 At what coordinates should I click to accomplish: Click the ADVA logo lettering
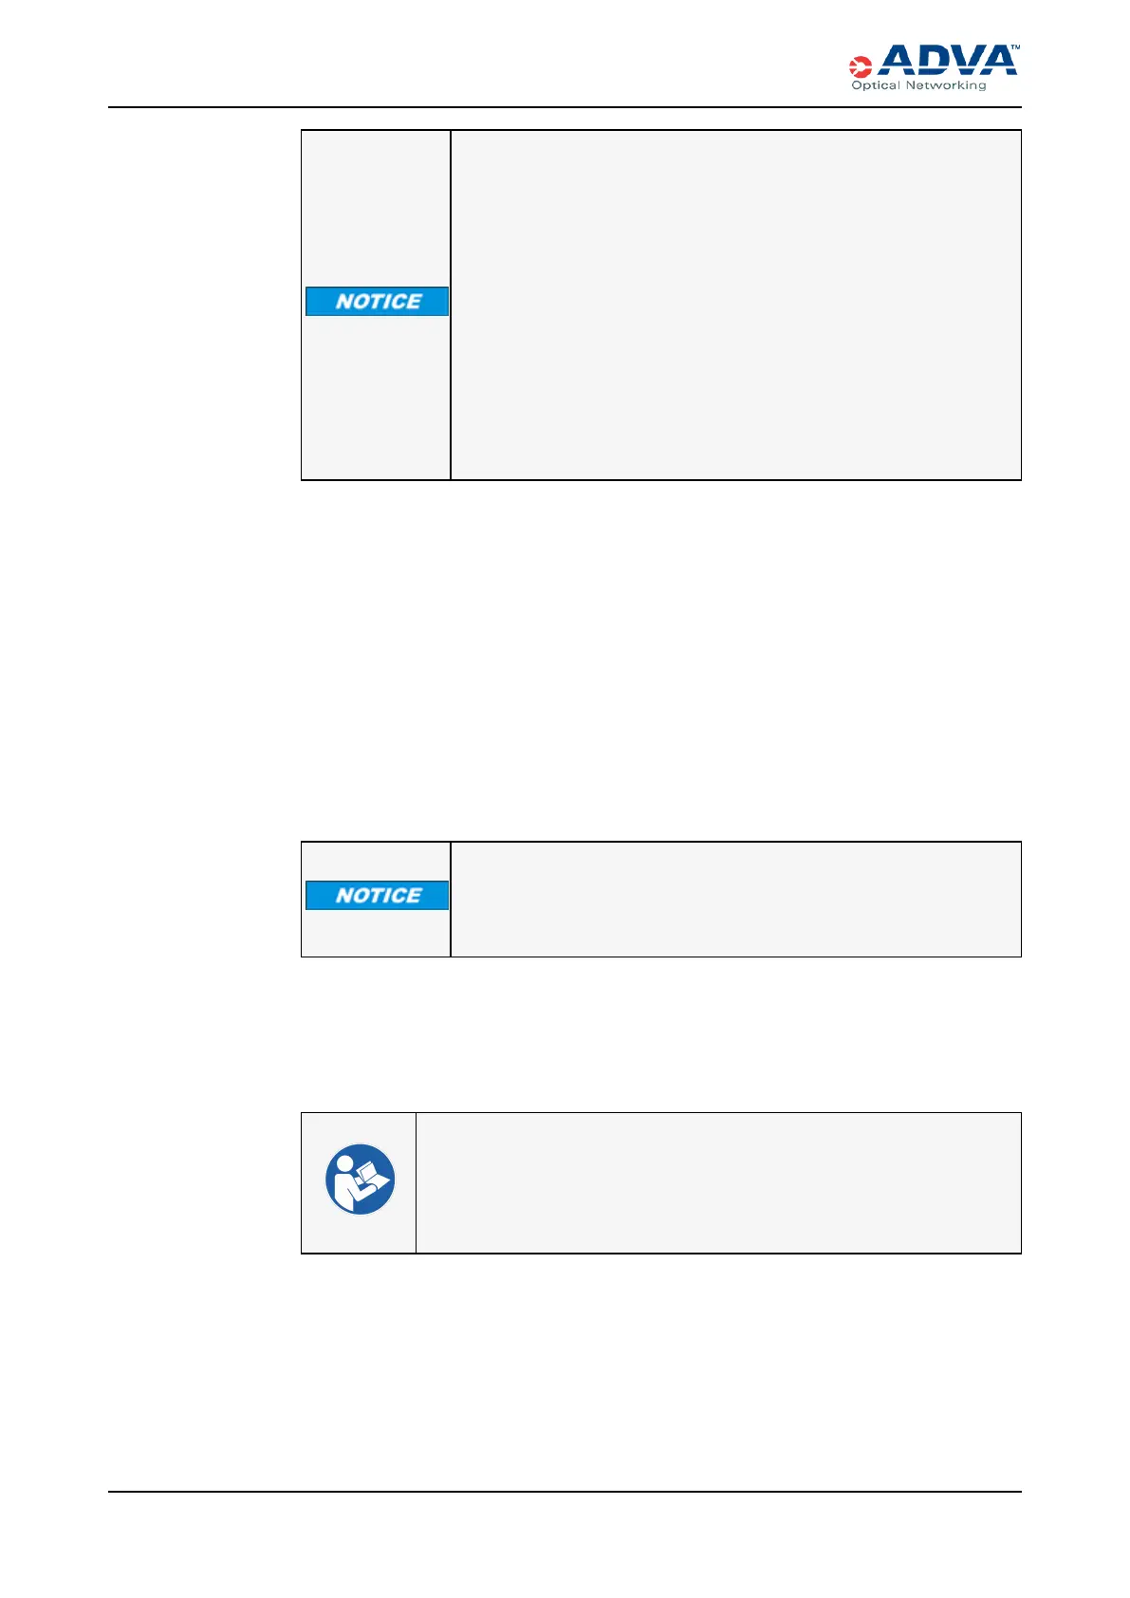pos(947,61)
